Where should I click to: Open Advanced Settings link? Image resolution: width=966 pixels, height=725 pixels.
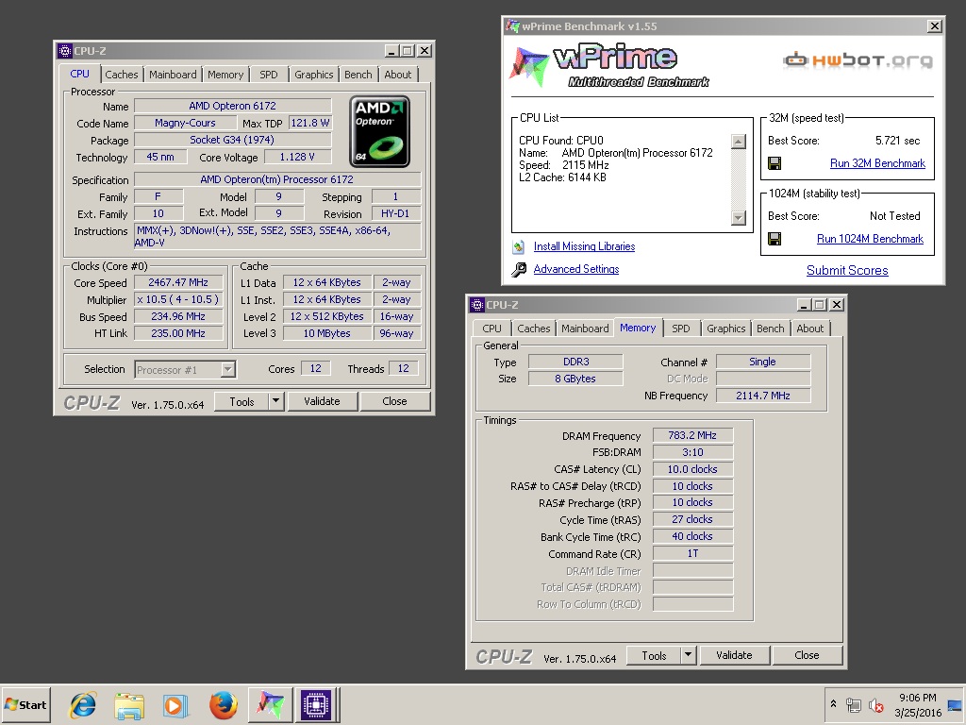coord(576,269)
